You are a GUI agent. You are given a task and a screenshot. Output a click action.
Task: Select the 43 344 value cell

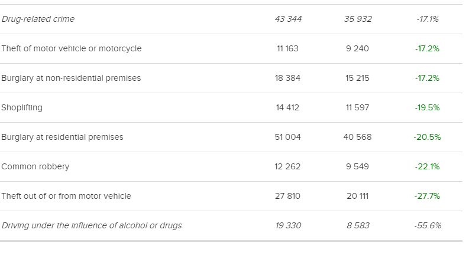point(288,19)
